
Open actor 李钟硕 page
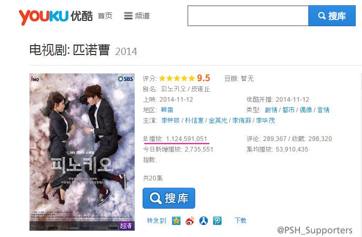pos(170,121)
